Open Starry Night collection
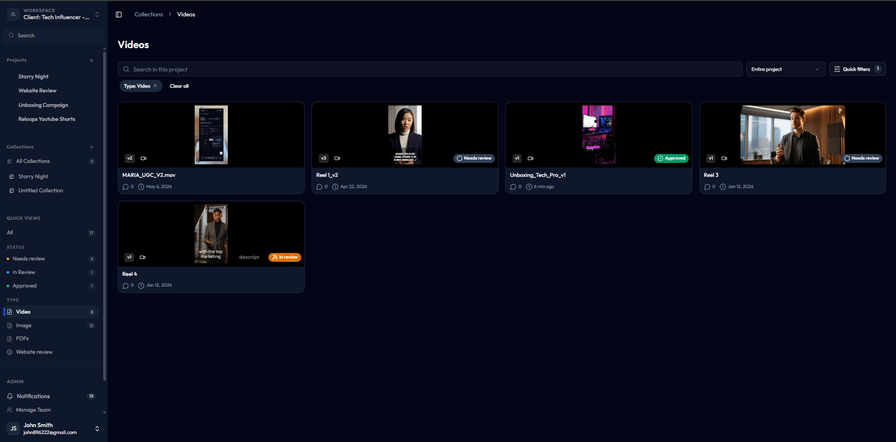Image resolution: width=896 pixels, height=442 pixels. pyautogui.click(x=33, y=176)
